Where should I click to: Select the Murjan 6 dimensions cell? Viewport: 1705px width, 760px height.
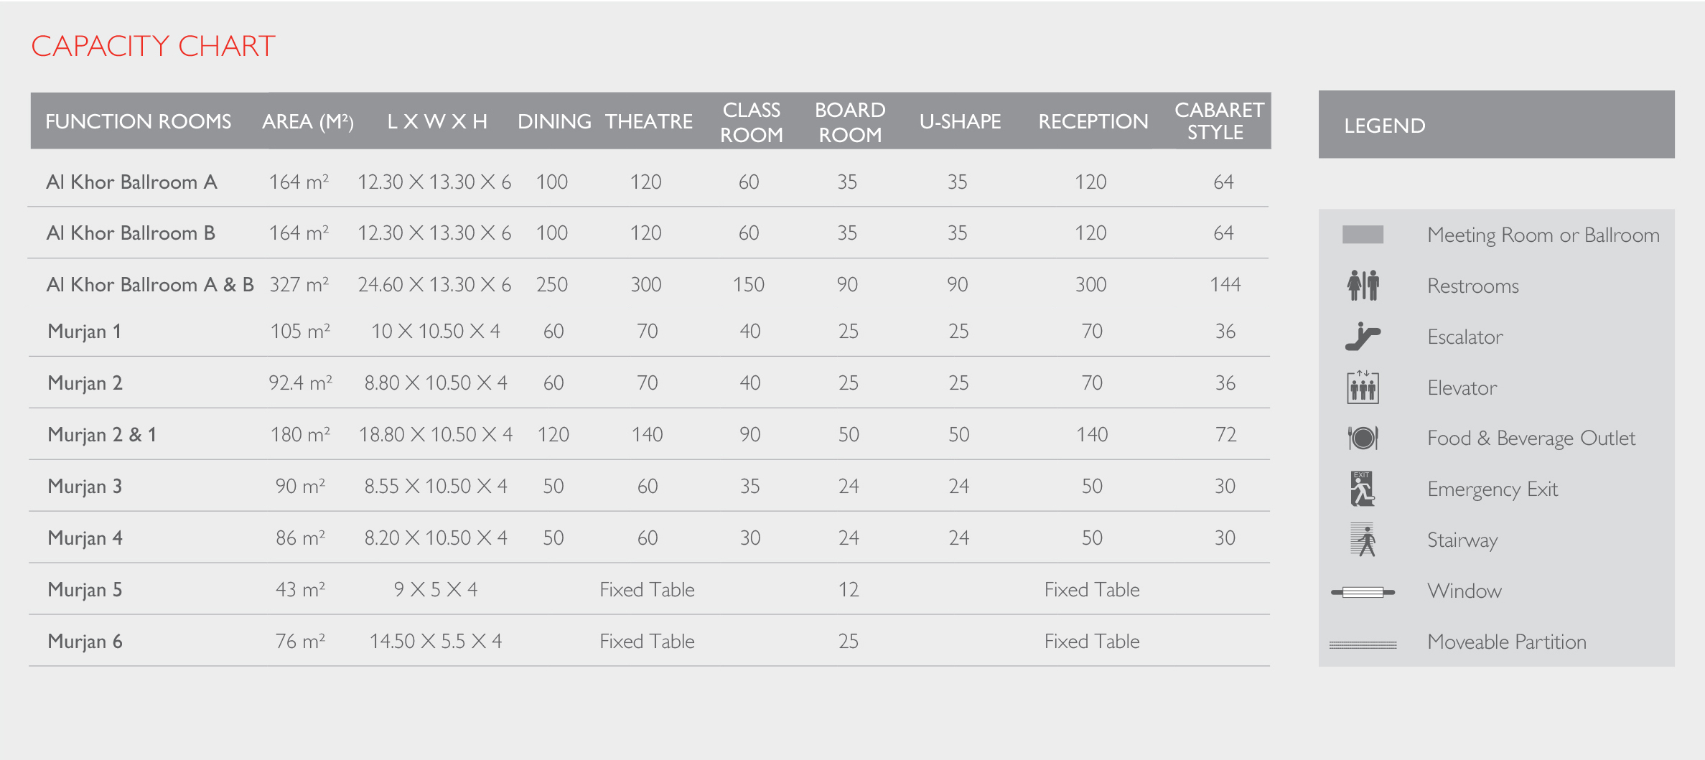tap(435, 641)
